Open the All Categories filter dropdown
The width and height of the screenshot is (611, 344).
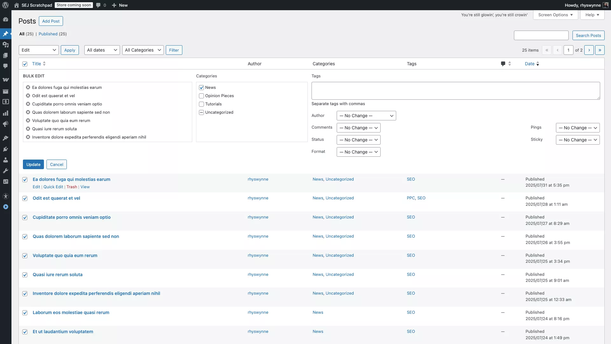143,50
